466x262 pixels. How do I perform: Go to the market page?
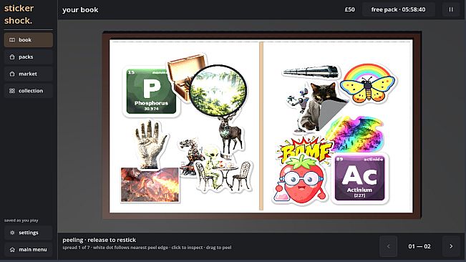point(28,74)
